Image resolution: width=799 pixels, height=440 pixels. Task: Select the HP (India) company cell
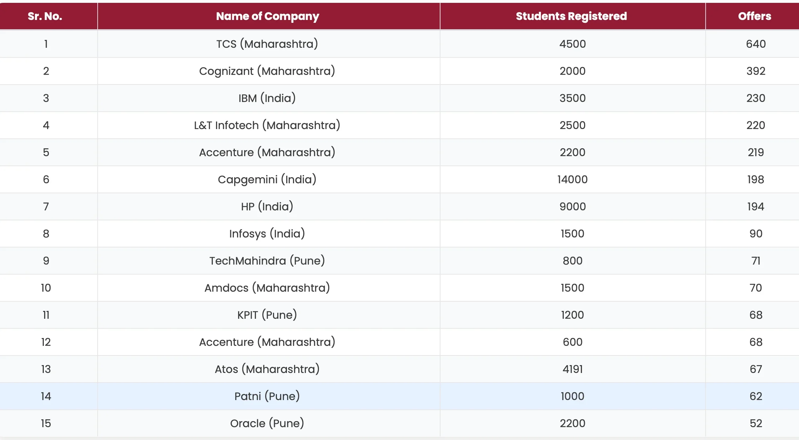coord(267,206)
